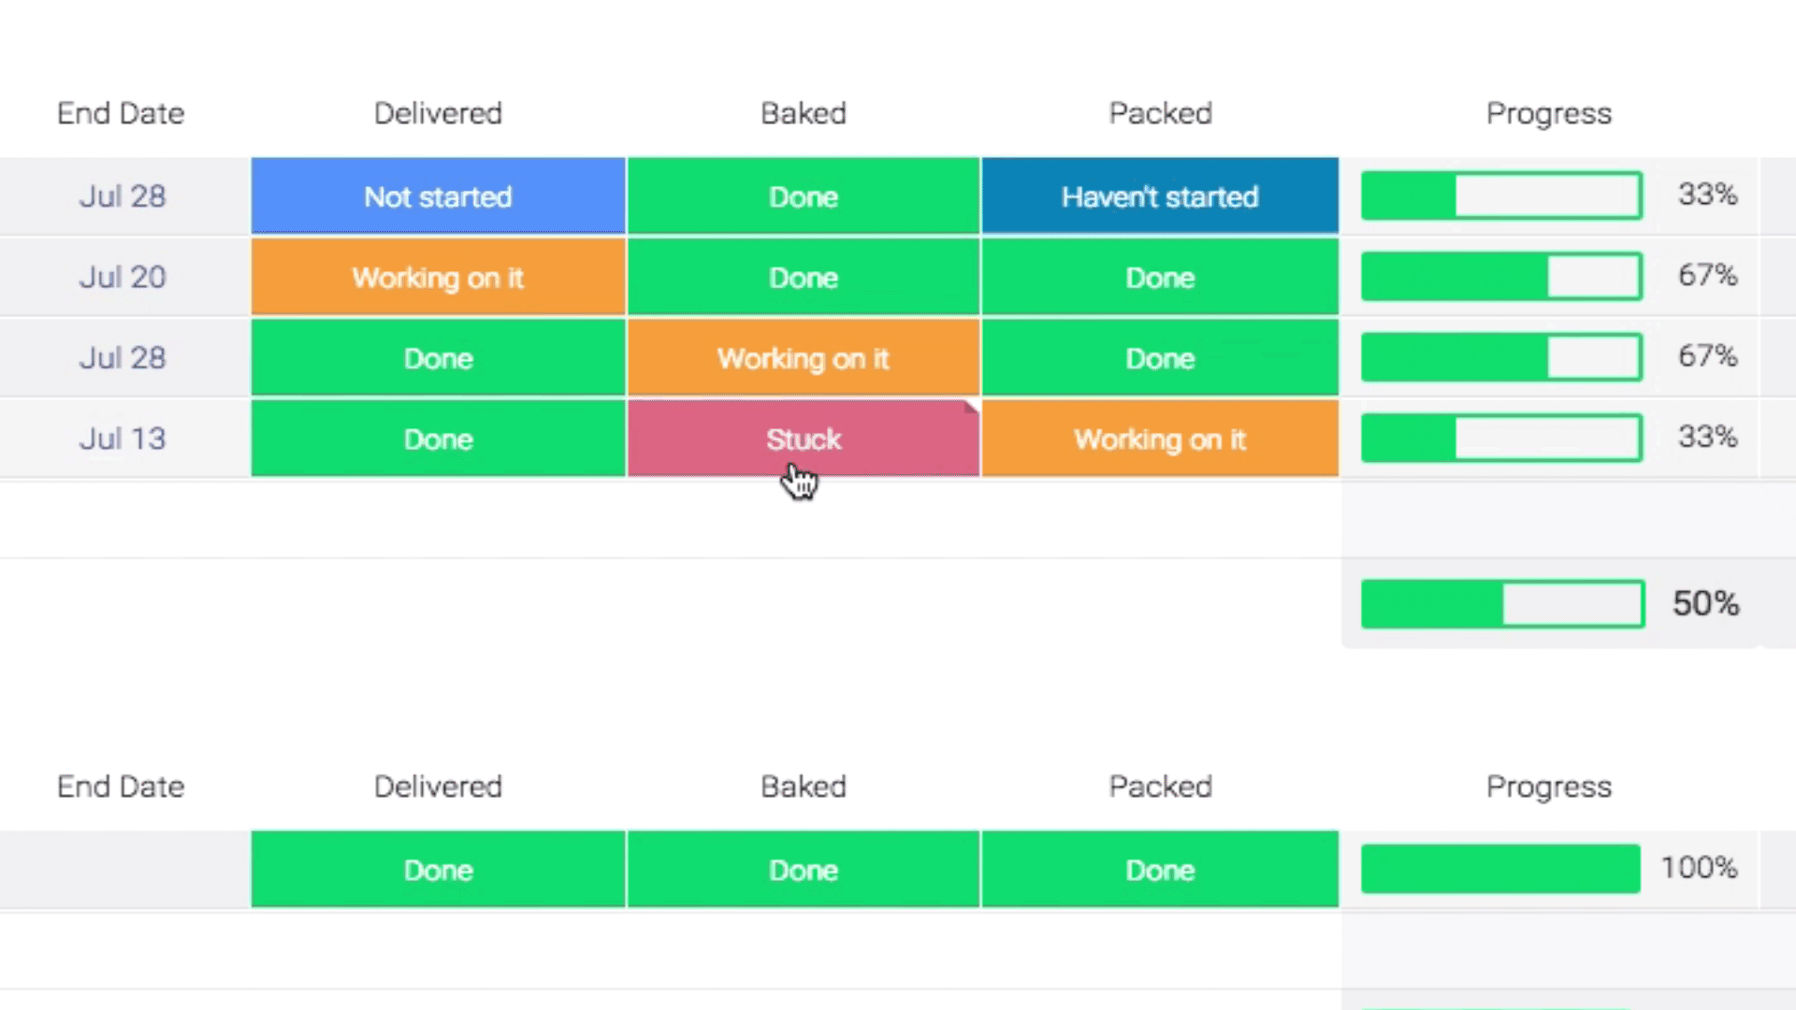1796x1010 pixels.
Task: Change the Not started Delivered status
Action: pos(438,196)
